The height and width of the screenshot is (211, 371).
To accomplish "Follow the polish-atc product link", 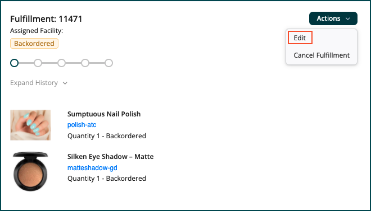I will click(x=82, y=125).
